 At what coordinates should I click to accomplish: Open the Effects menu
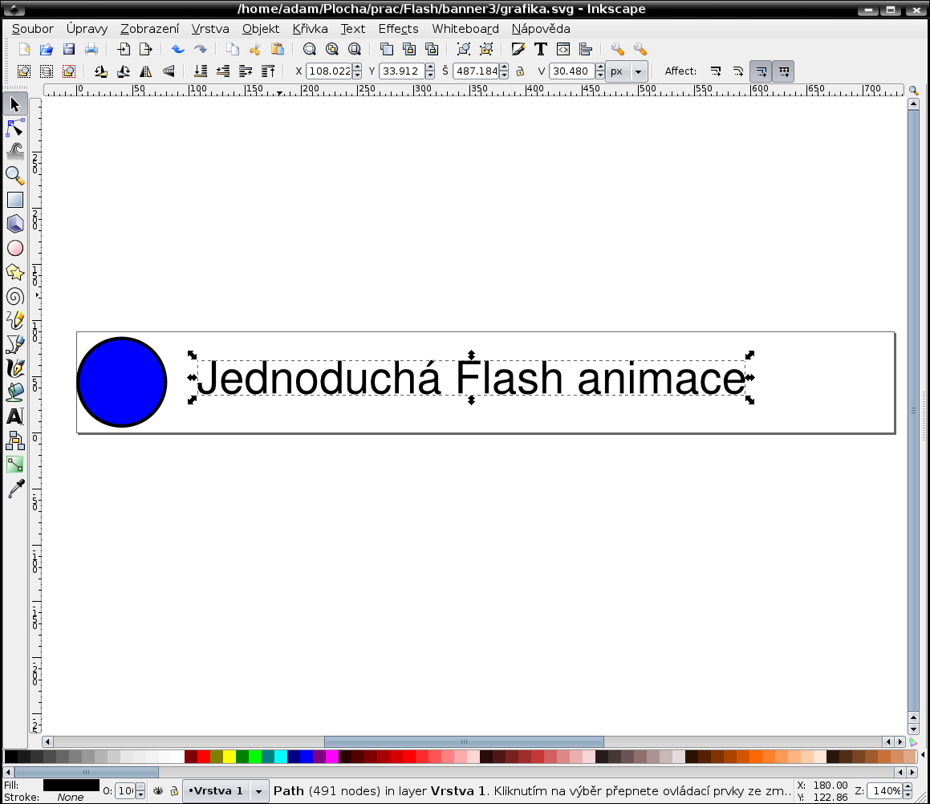coord(398,28)
